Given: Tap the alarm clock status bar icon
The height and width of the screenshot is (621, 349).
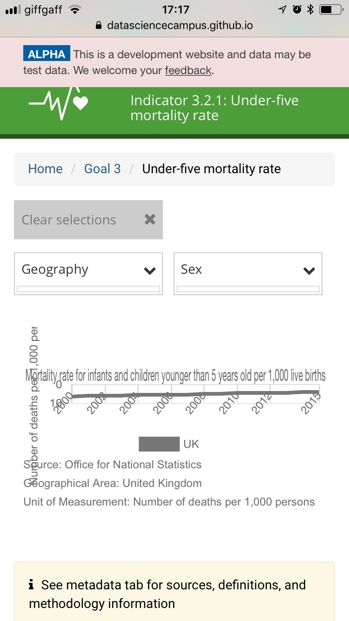Looking at the screenshot, I should 297,8.
